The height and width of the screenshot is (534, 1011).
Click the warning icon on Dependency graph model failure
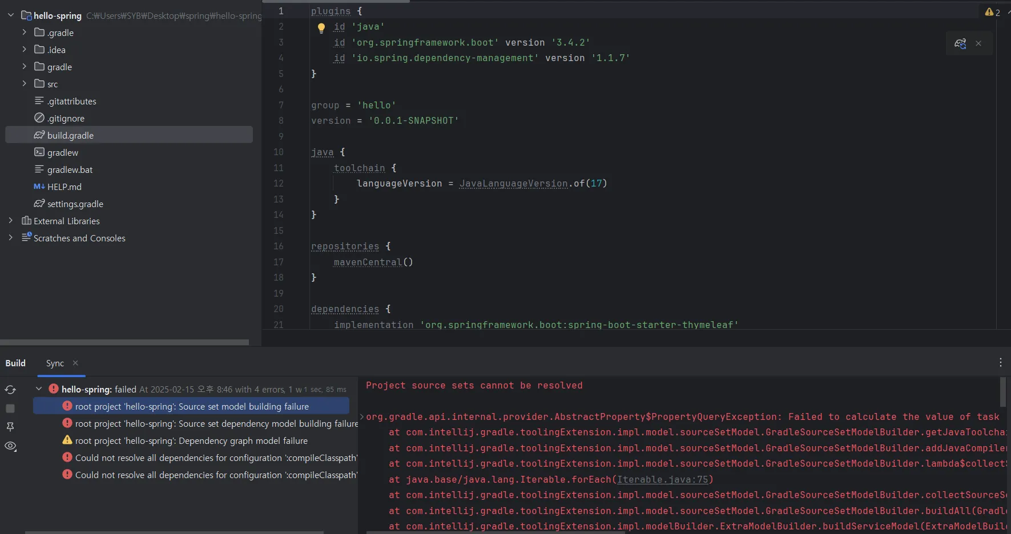pyautogui.click(x=67, y=440)
